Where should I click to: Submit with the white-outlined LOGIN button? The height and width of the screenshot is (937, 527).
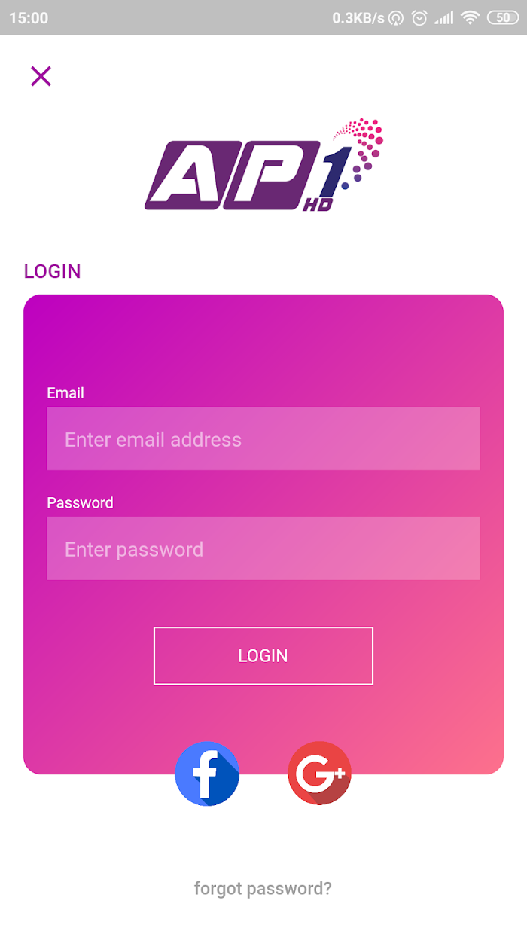coord(263,655)
